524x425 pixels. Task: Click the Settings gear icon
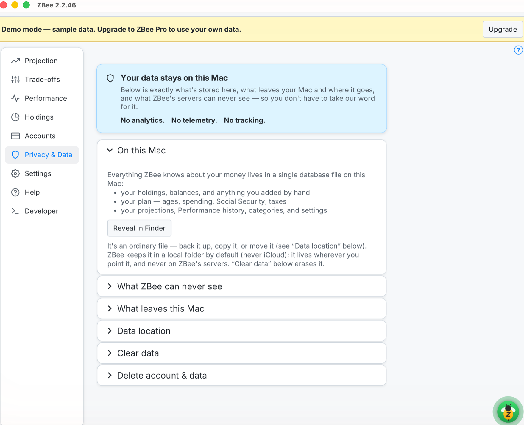pyautogui.click(x=15, y=173)
